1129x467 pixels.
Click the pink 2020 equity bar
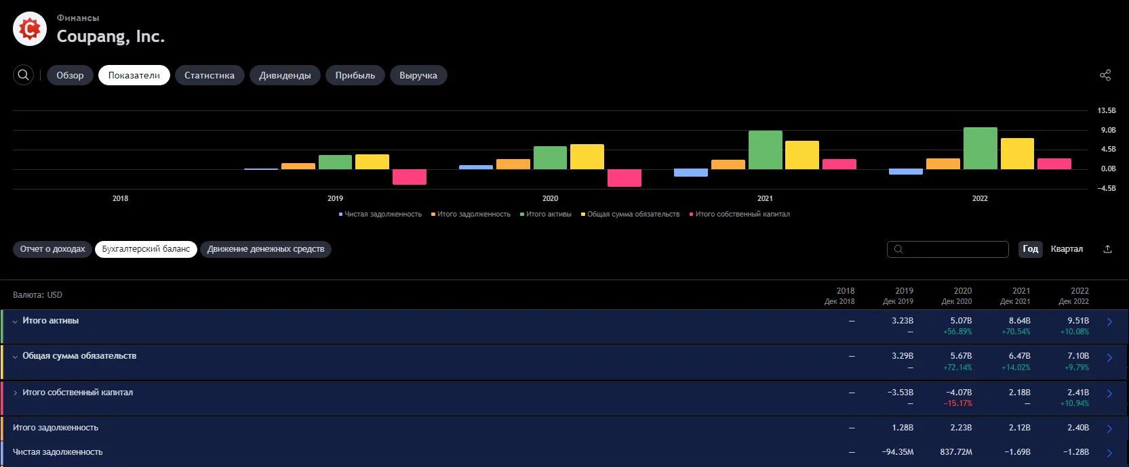625,178
